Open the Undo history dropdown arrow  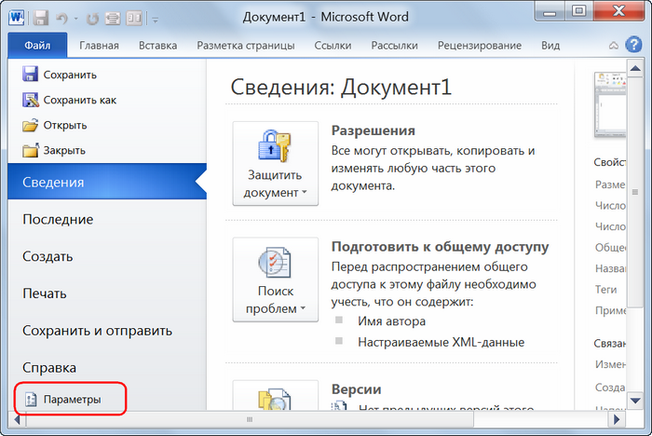pos(75,20)
